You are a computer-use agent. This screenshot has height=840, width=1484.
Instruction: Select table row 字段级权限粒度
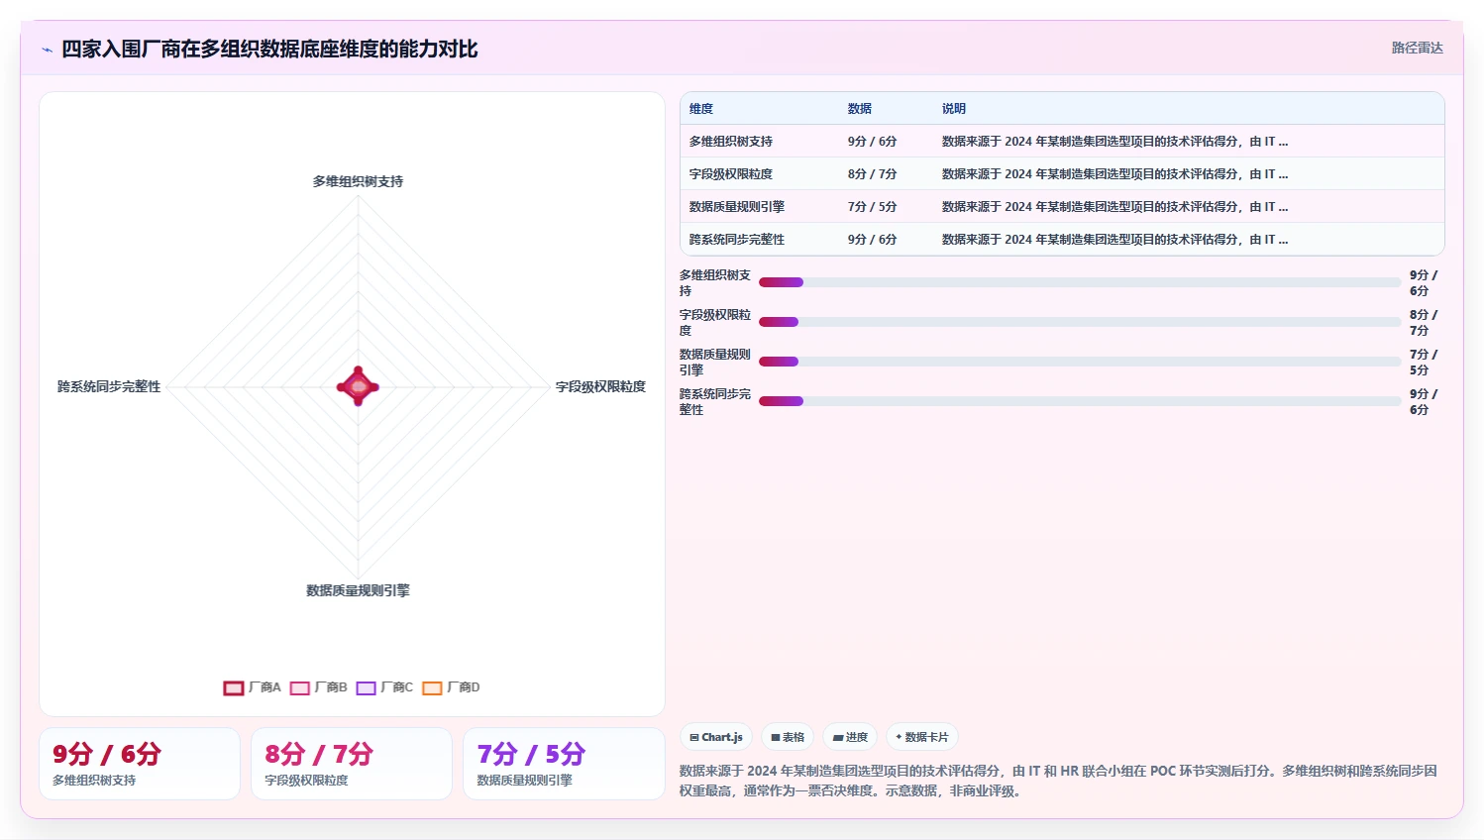tap(1062, 174)
